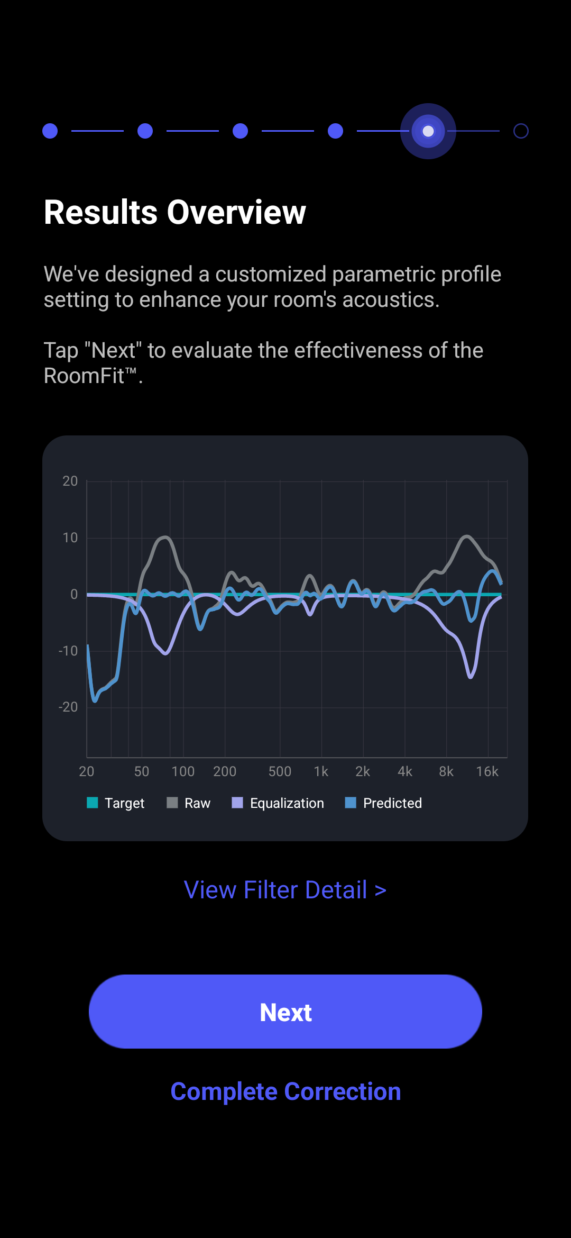Click the Results Overview heading

[x=175, y=212]
